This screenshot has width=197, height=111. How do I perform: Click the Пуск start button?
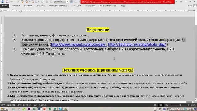click(4, 109)
